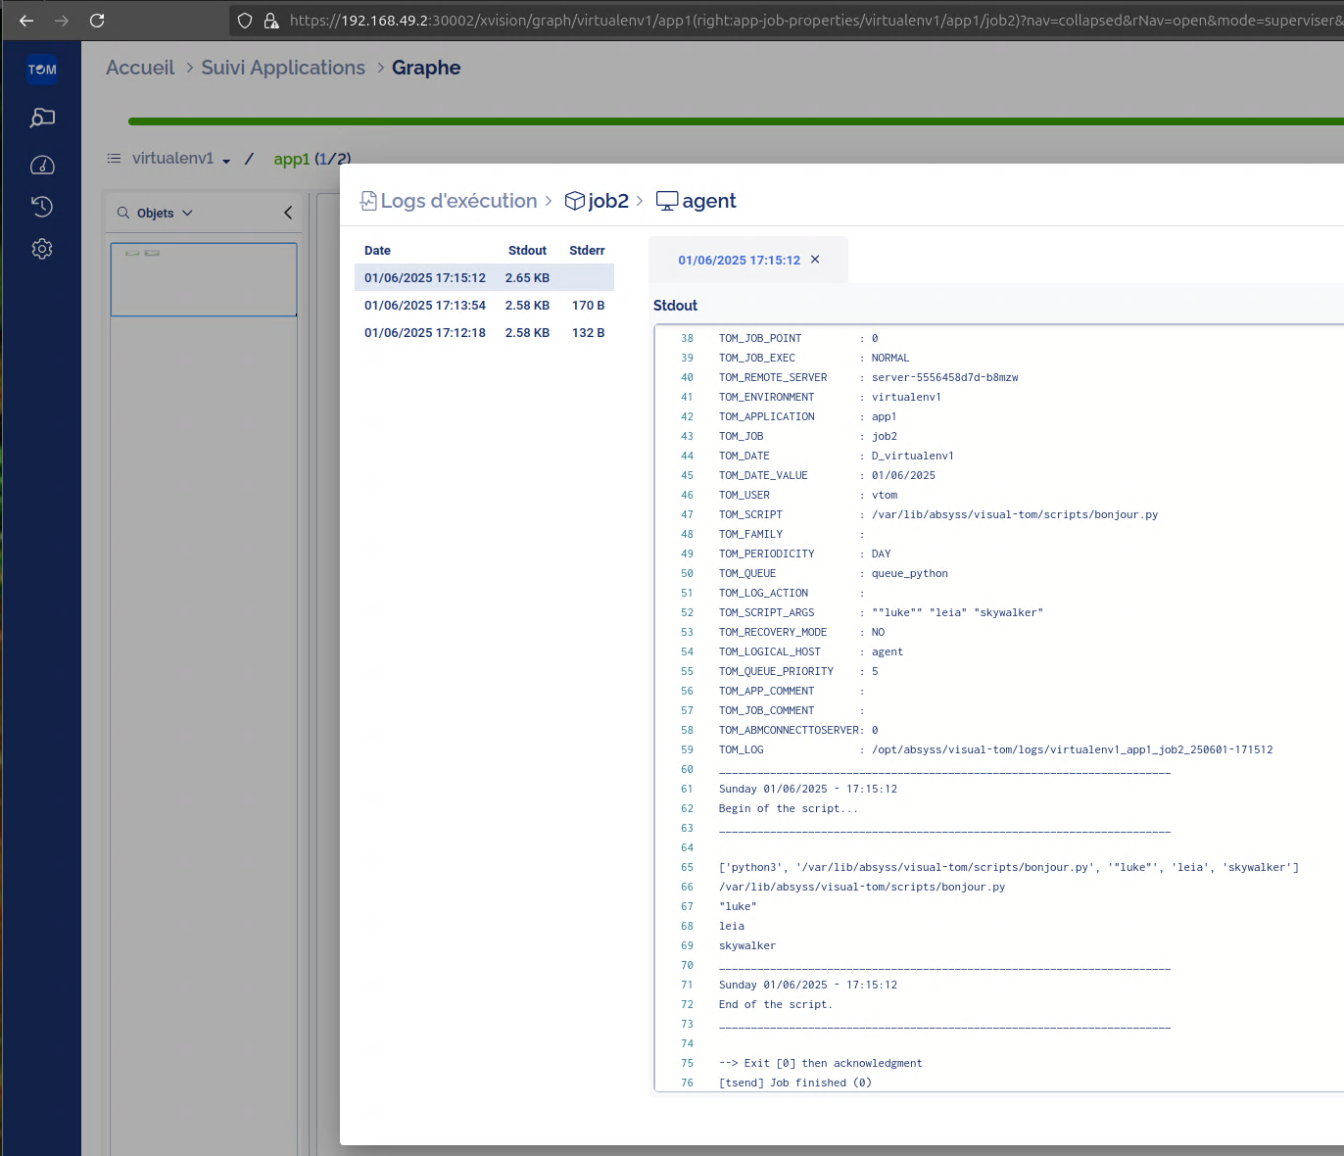The width and height of the screenshot is (1344, 1156).
Task: Click log line TOM_ENVIRONMENT virtualenv1
Action: click(830, 397)
